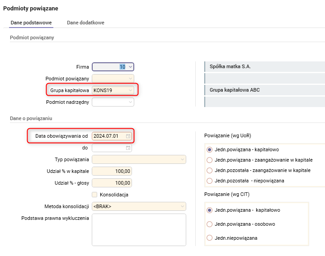This screenshot has height=256, width=325.
Task: Click the Udział % w kapitale field
Action: 112,171
